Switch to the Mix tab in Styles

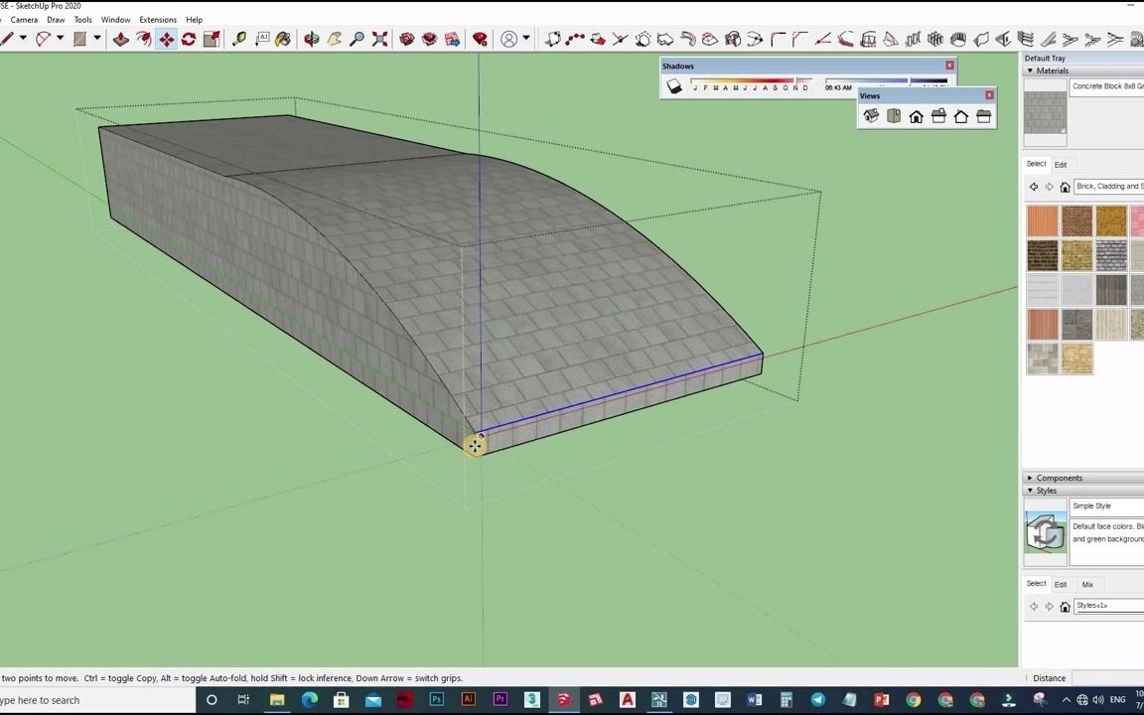pos(1087,584)
